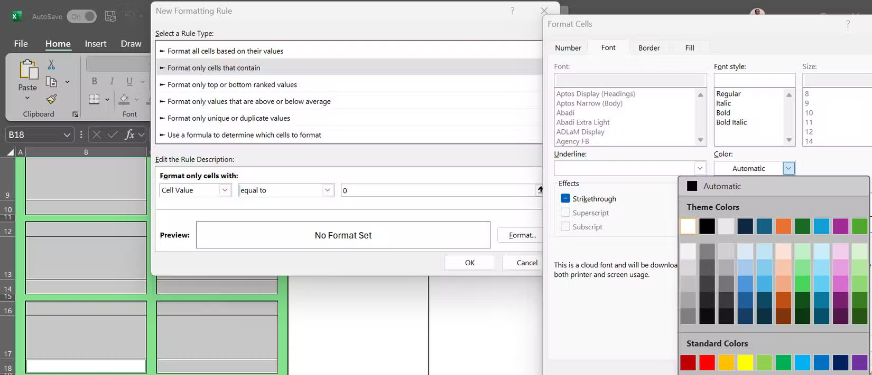Toggle Italic formatting in ribbon
This screenshot has height=375, width=872.
(112, 81)
